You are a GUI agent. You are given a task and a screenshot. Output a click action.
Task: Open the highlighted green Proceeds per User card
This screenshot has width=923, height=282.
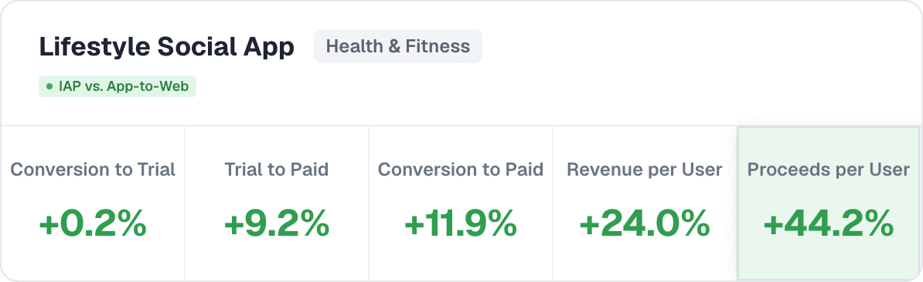pos(829,203)
